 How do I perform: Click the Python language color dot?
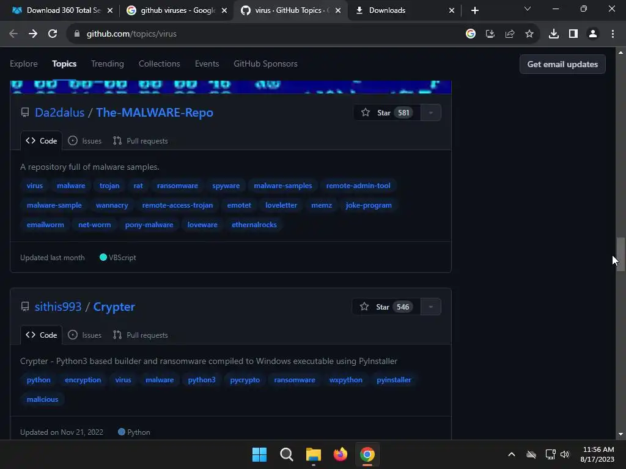(x=122, y=432)
